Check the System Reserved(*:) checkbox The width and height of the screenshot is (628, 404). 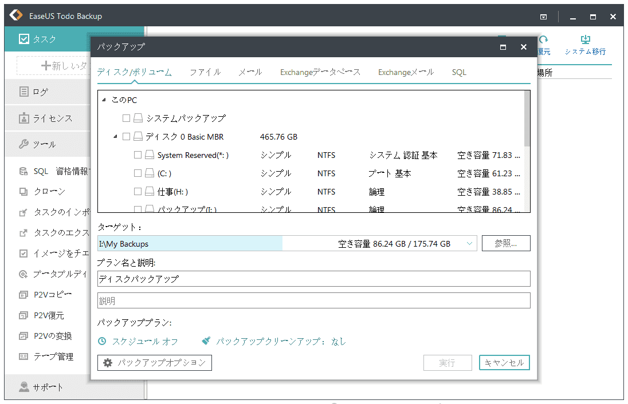pos(138,155)
